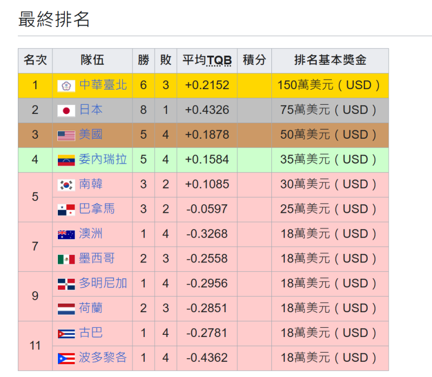The width and height of the screenshot is (432, 377).
Task: Click the 排名基本獎金 column header
Action: click(x=330, y=60)
